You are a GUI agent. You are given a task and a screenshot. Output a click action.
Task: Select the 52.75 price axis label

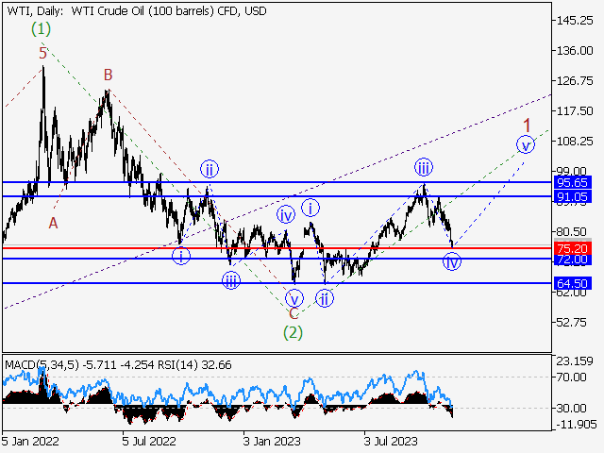pos(572,322)
